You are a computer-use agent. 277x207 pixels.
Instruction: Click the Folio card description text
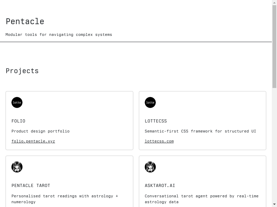click(41, 131)
